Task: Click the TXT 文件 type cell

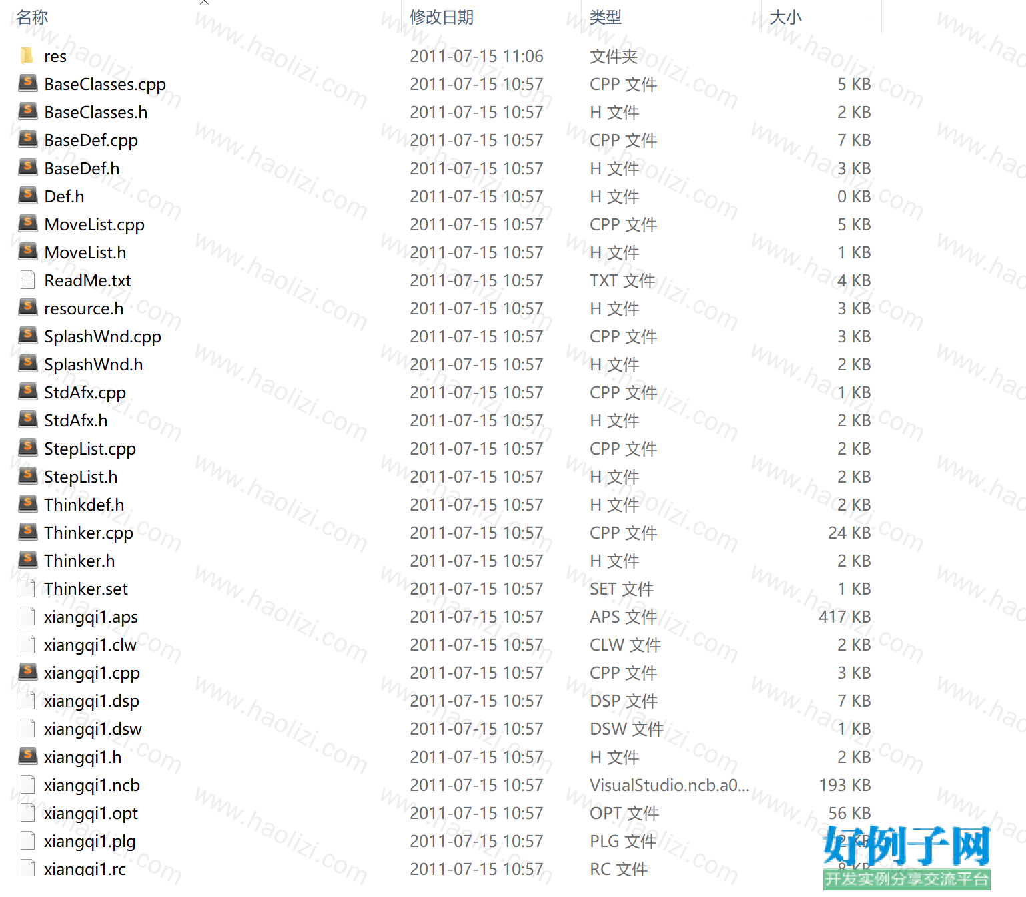Action: (x=622, y=281)
